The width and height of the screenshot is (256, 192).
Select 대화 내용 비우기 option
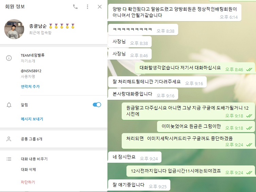tap(34, 159)
